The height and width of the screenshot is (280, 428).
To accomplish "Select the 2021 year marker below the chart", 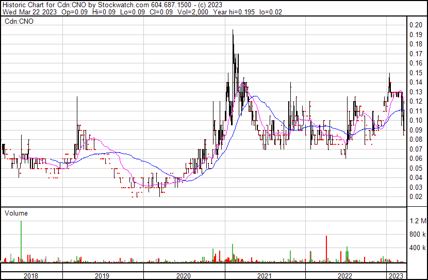I will click(x=265, y=276).
